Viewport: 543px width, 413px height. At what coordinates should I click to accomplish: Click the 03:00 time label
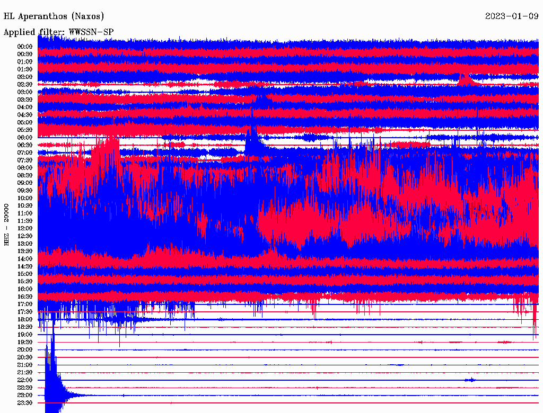tap(25, 92)
